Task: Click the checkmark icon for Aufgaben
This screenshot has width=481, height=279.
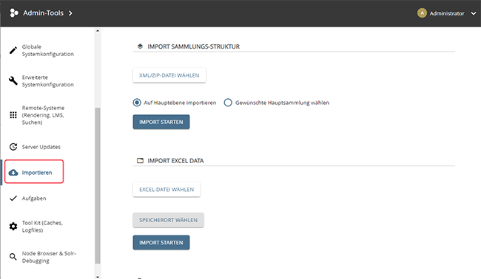Action: pos(13,199)
